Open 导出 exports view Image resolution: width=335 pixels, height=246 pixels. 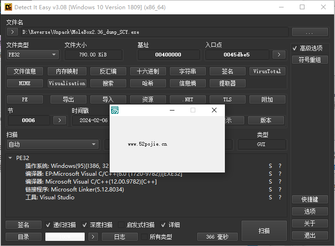click(68, 99)
